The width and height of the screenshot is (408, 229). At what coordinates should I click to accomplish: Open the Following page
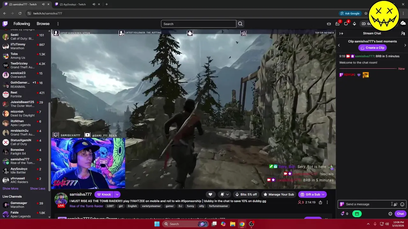22,24
